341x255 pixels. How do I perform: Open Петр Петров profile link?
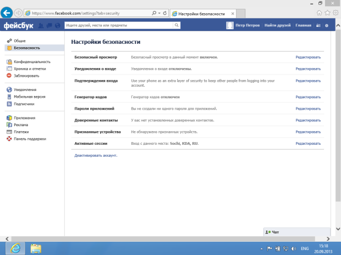248,25
